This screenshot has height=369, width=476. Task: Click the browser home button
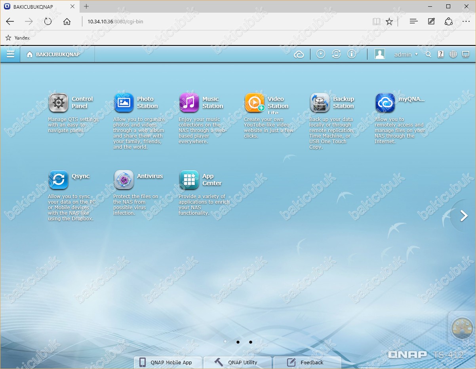pos(67,22)
